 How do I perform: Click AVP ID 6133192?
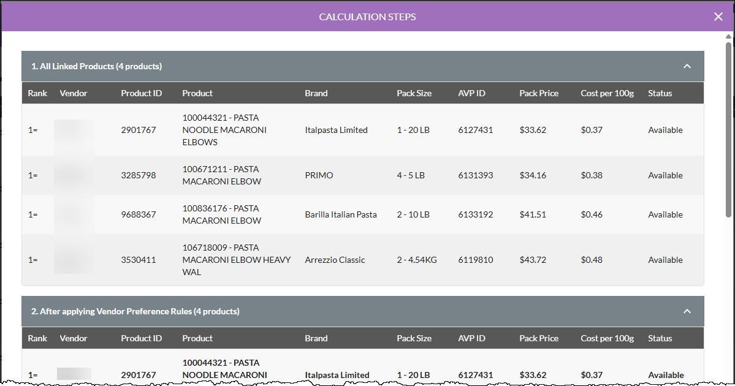click(x=475, y=214)
